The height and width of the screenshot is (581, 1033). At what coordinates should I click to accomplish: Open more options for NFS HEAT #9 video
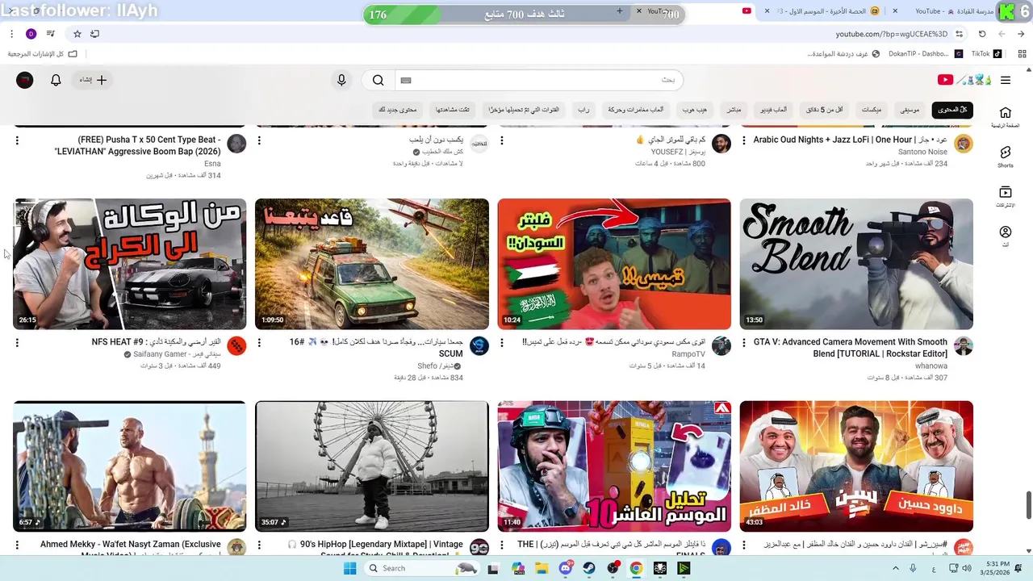click(17, 343)
